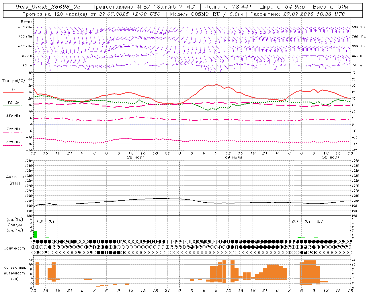The height and width of the screenshot is (293, 367).
Task: Click the 1.8 precipitation amount value
Action: point(39,221)
